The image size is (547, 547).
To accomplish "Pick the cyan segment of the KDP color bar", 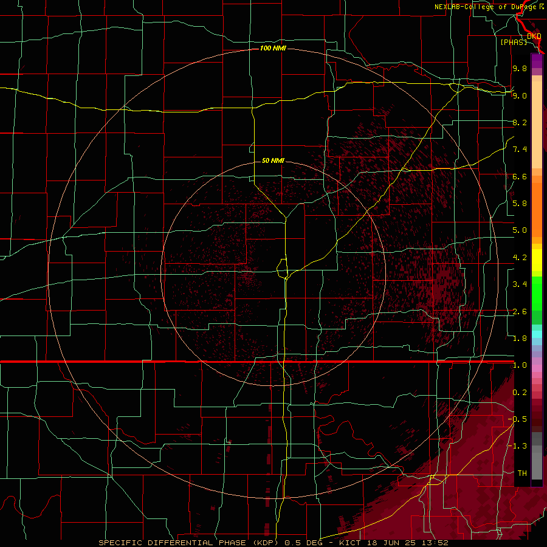I will (537, 334).
